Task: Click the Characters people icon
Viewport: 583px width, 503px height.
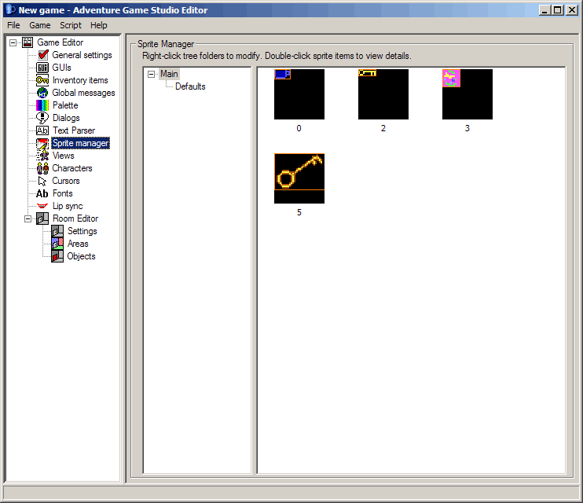Action: [42, 168]
